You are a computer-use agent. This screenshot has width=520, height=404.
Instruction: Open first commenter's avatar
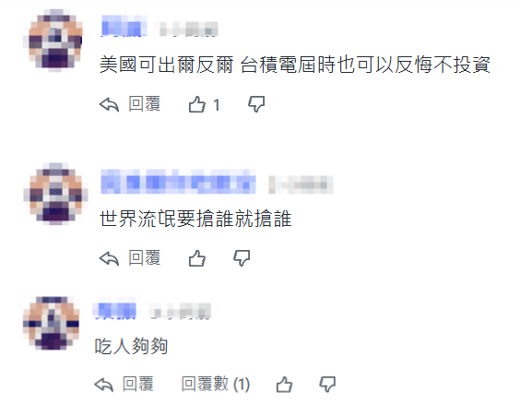[55, 41]
